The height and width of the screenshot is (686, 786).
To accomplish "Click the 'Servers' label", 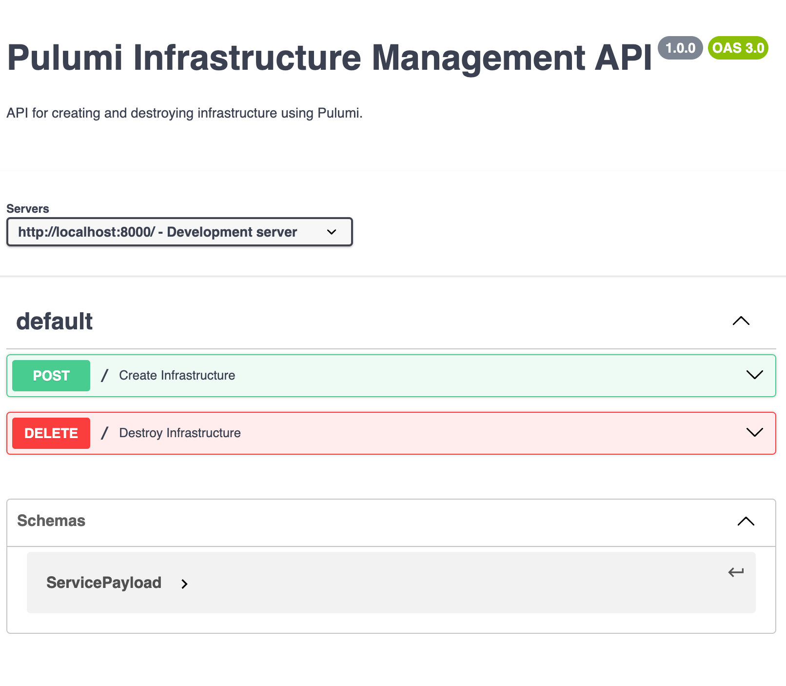I will tap(28, 209).
